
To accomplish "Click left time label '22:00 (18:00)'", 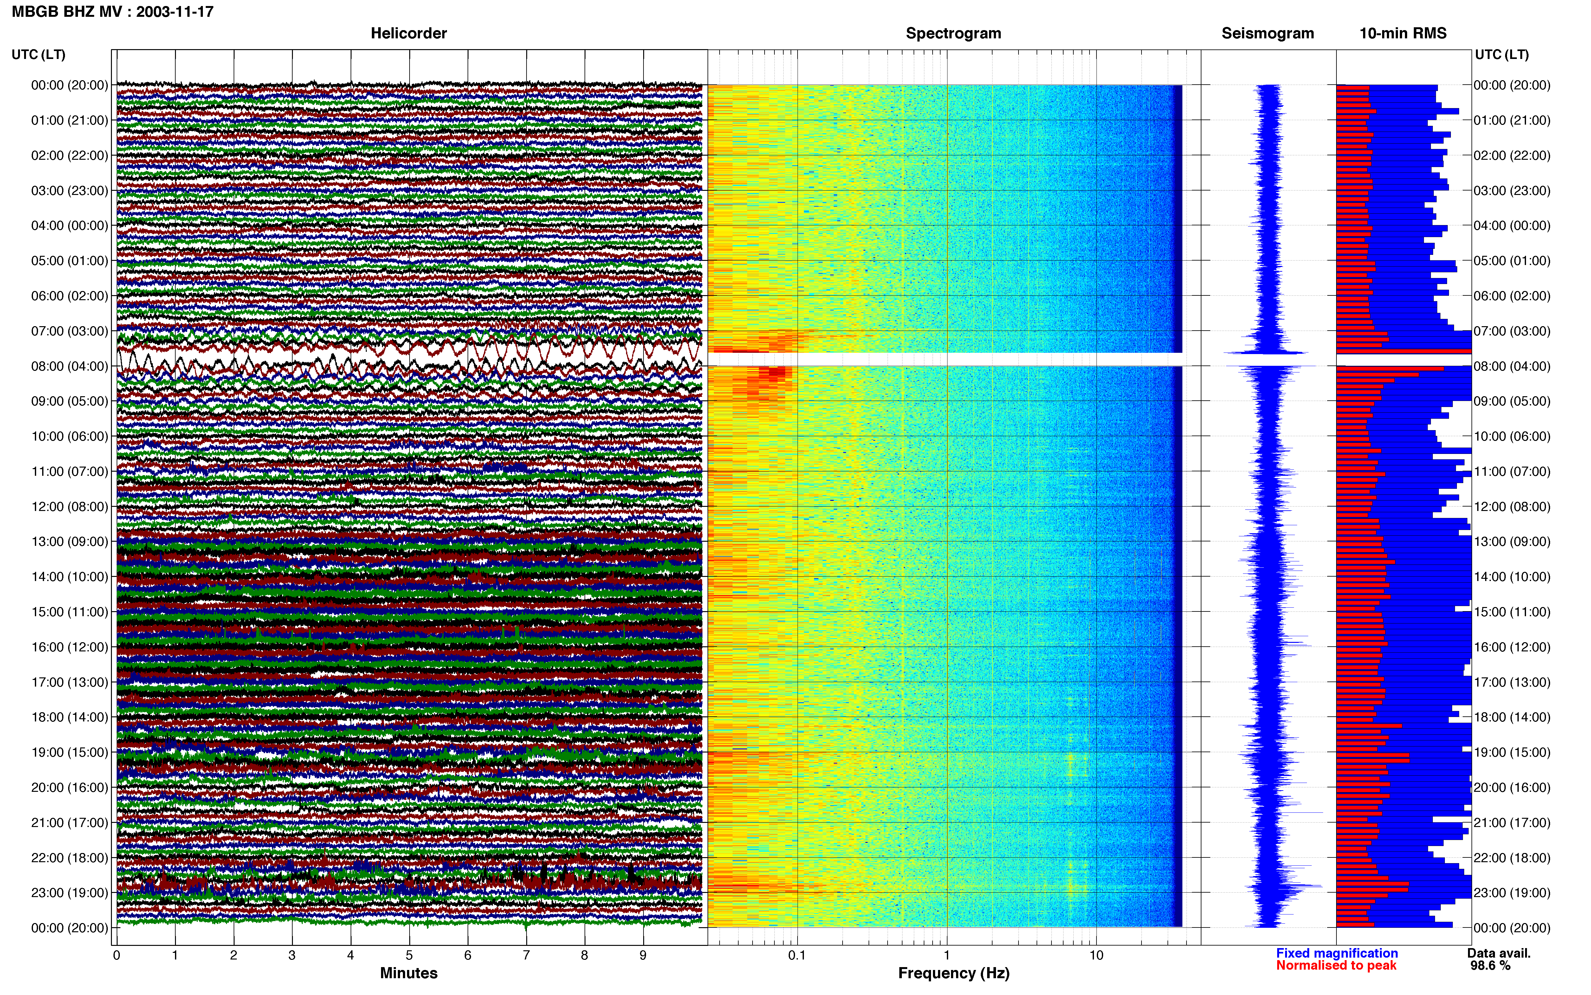I will click(x=70, y=857).
